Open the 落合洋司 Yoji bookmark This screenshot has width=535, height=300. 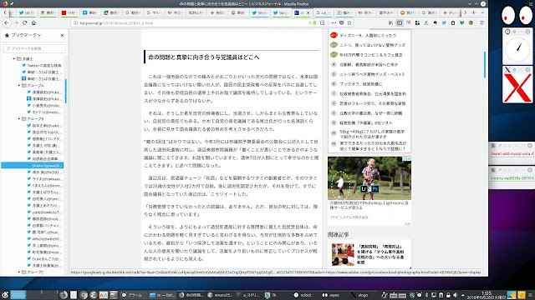(44, 132)
